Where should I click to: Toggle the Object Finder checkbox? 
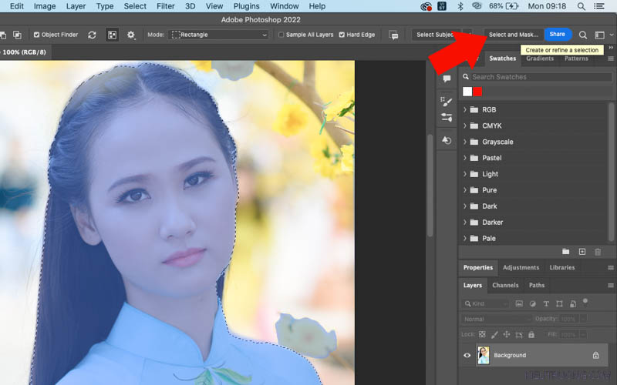click(x=36, y=35)
